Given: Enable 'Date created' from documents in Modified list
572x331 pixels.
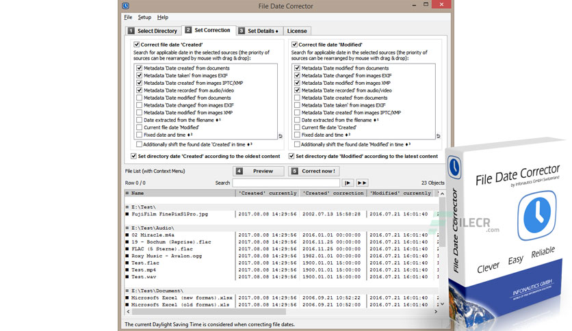Looking at the screenshot, I should 297,98.
